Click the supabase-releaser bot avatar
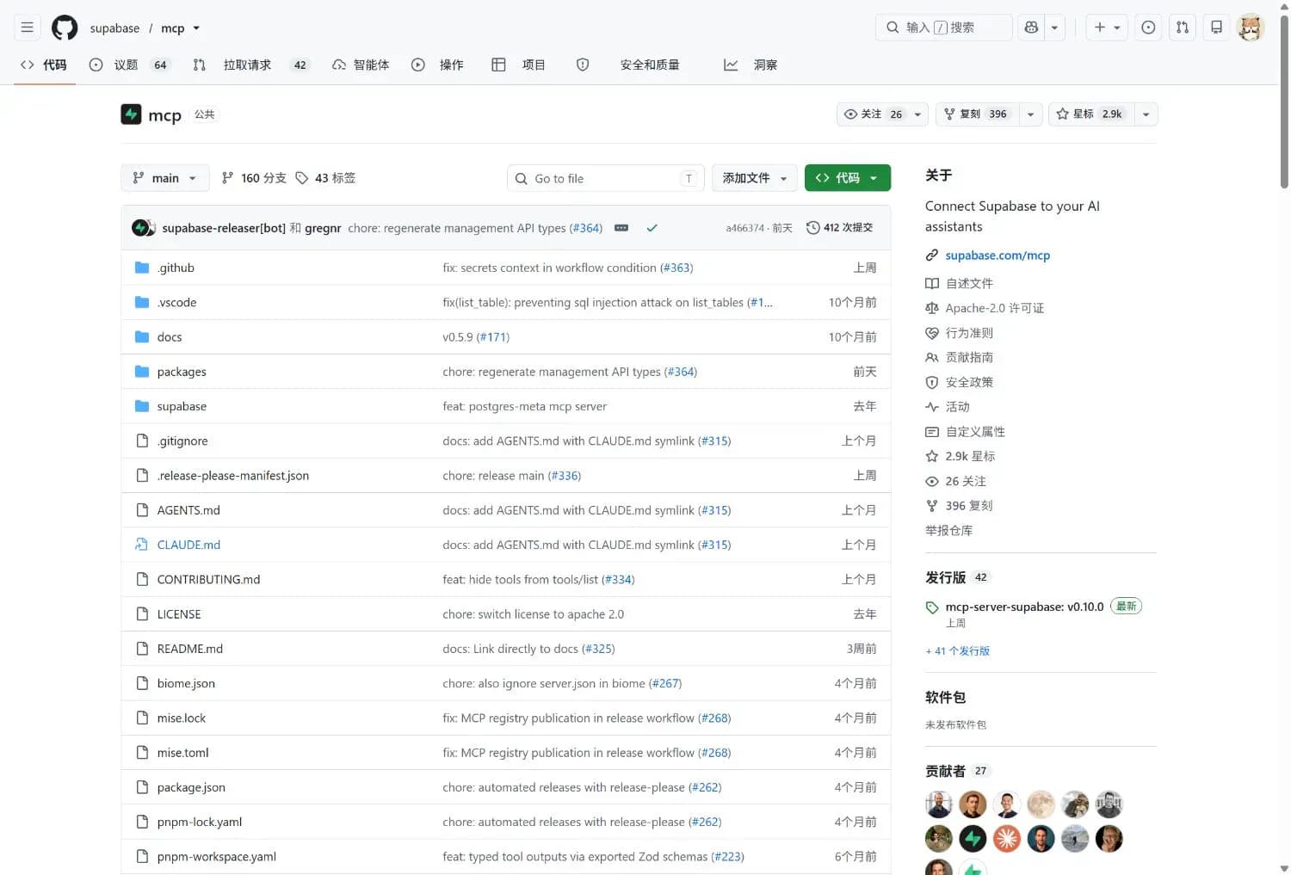Screen dimensions: 1291x875 [x=142, y=228]
